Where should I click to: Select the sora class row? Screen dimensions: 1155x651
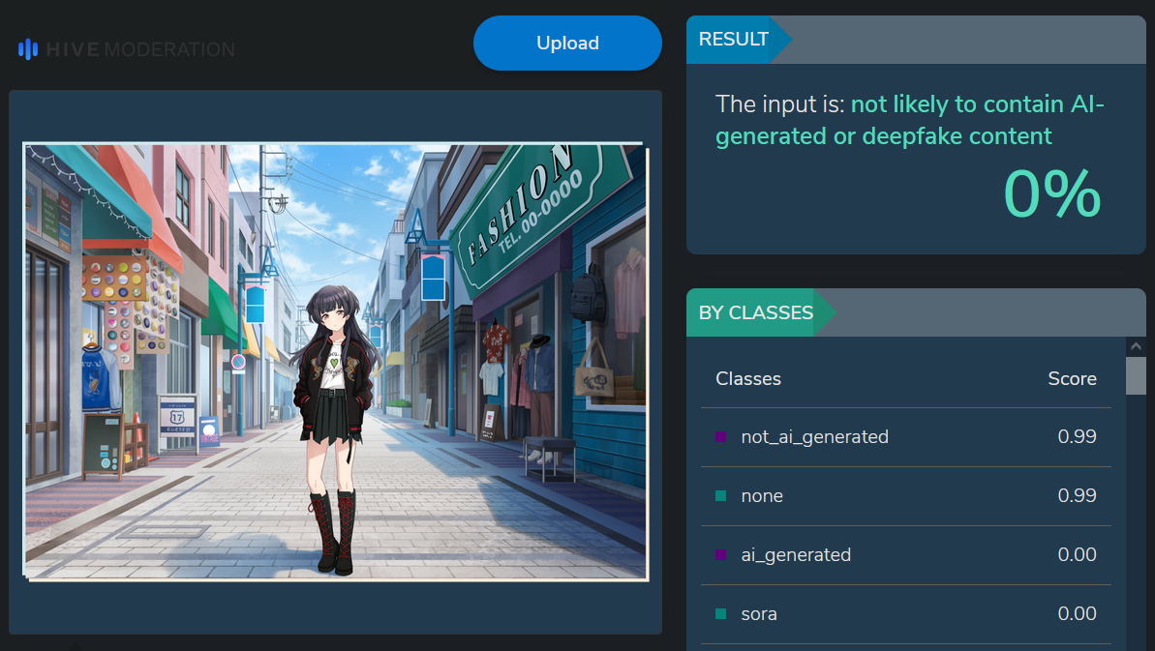[x=906, y=614]
